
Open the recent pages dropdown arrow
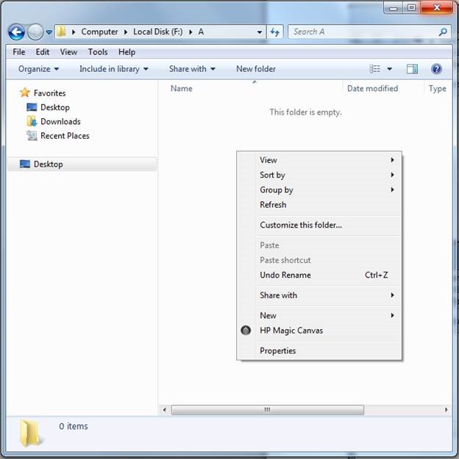click(x=49, y=32)
